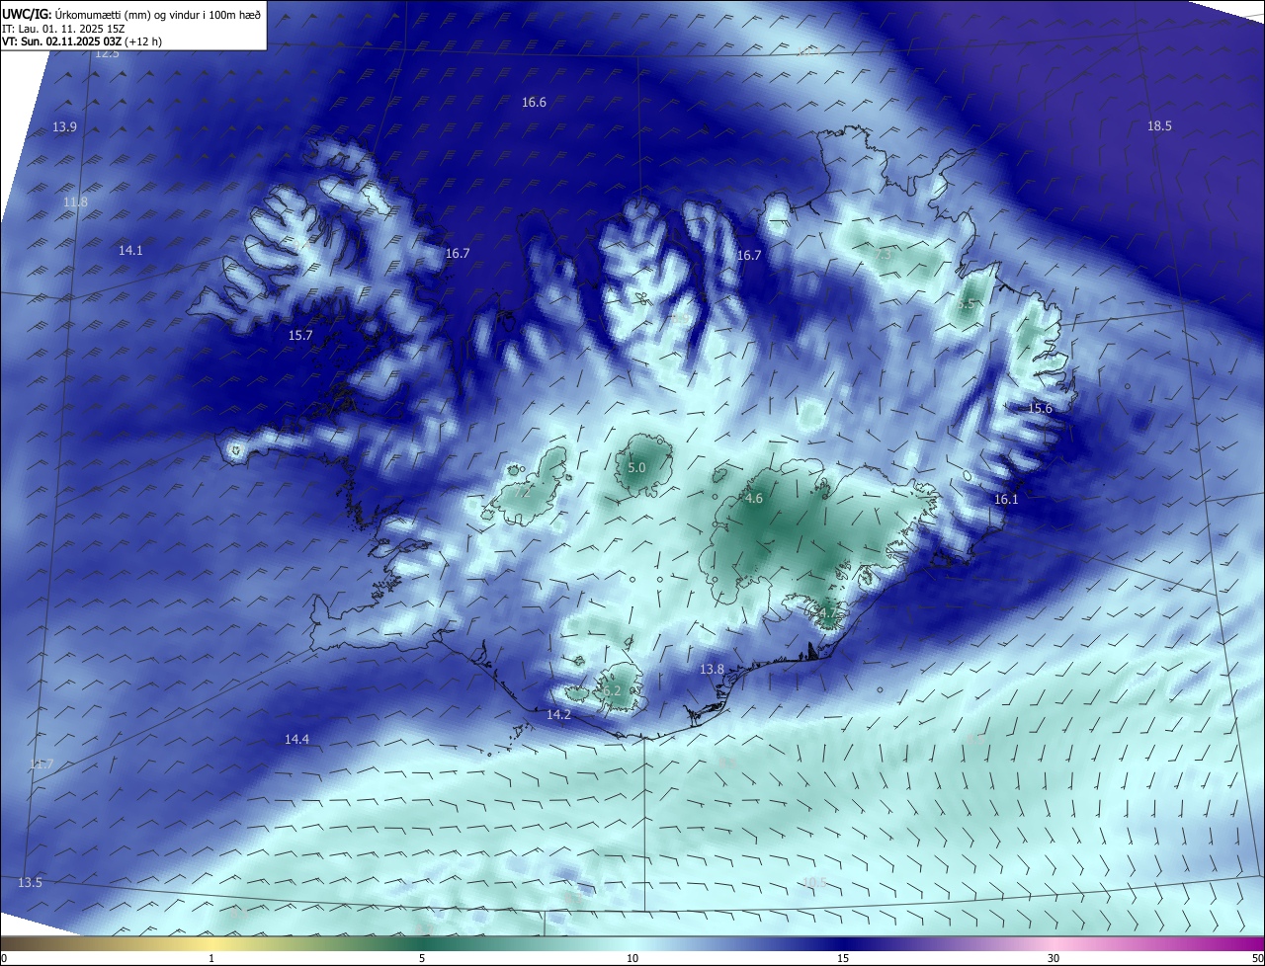
Task: Select the 30 tick on the color scale
Action: [1054, 958]
